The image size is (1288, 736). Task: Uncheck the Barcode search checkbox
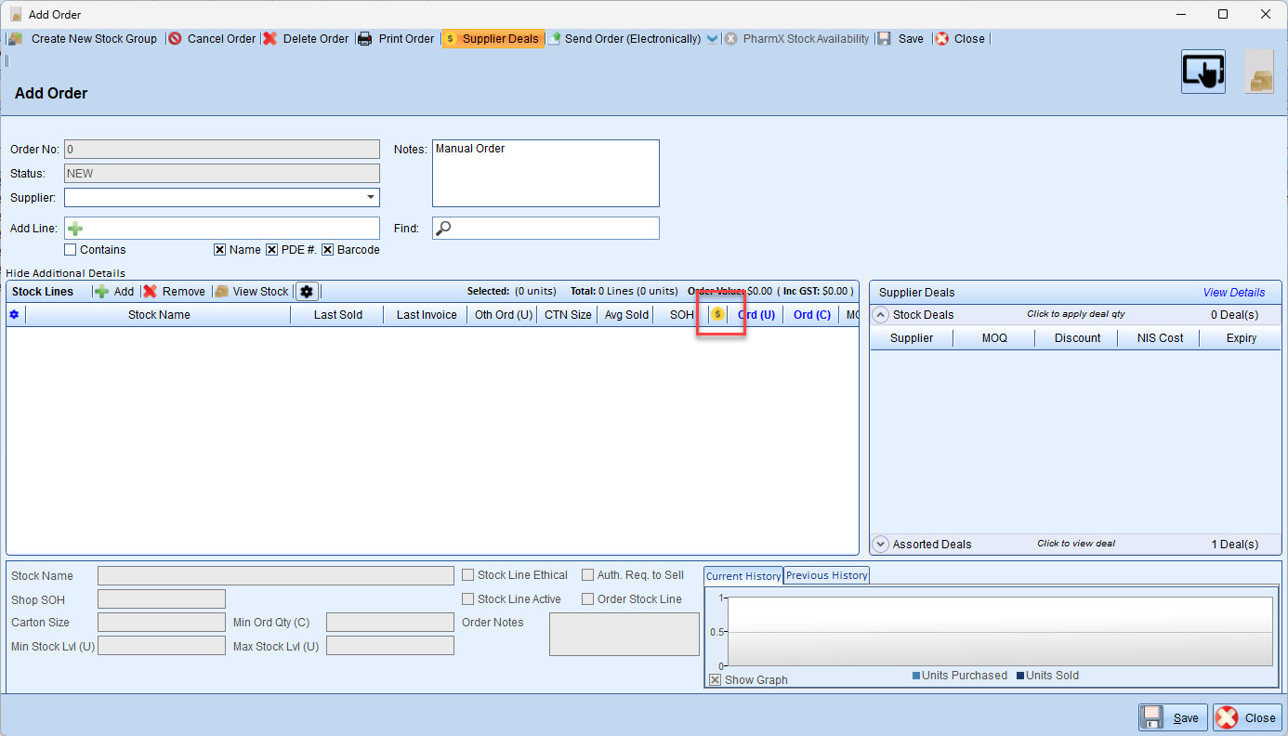(x=328, y=250)
